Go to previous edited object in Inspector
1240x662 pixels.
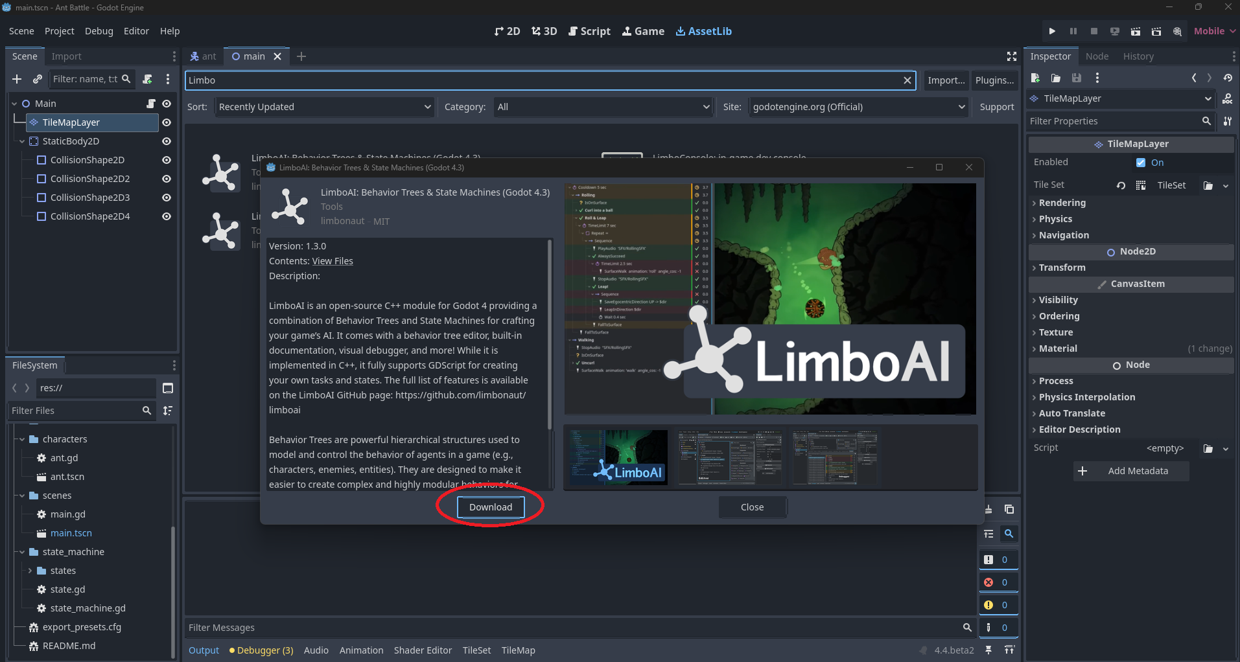[1194, 78]
